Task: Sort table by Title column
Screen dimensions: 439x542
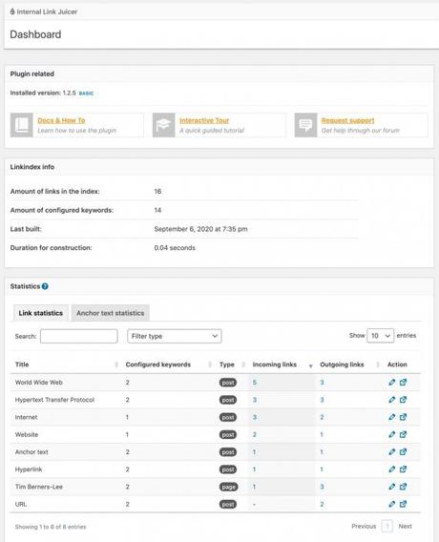Action: pyautogui.click(x=67, y=365)
